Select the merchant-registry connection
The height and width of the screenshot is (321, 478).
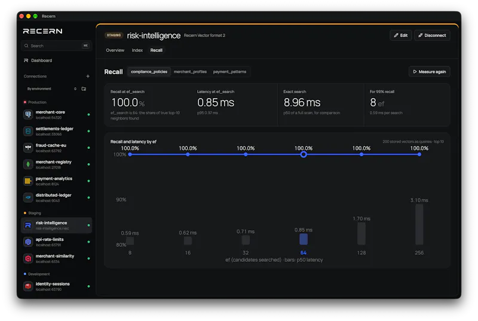coord(56,164)
